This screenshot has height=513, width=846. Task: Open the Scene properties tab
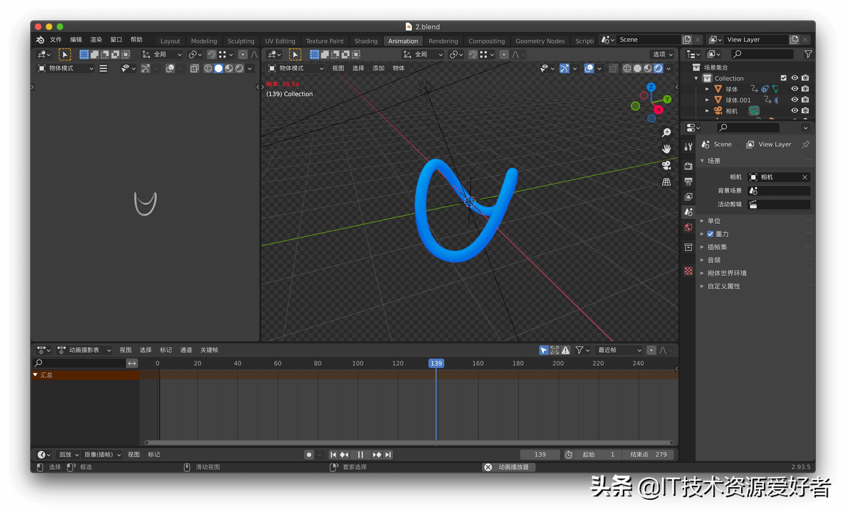(688, 212)
